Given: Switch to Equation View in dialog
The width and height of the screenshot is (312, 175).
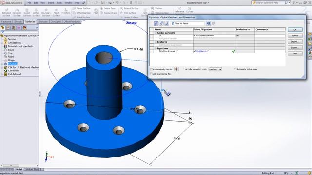Looking at the screenshot, I should coord(156,24).
